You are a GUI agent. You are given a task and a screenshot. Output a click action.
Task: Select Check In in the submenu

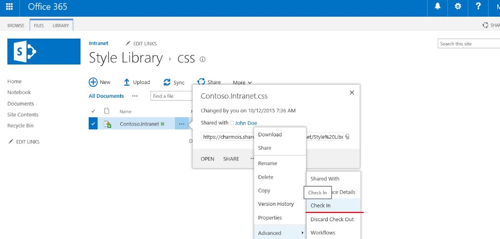coord(333,205)
